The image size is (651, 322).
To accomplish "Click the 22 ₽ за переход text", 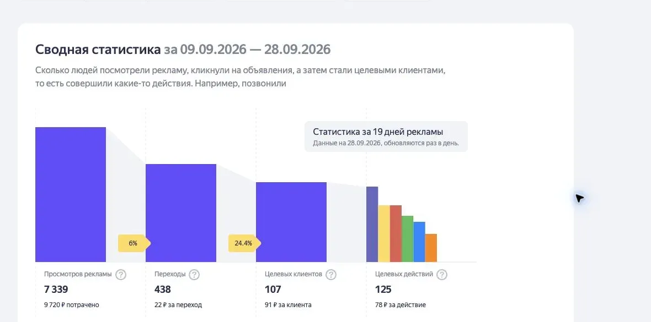I will 178,305.
